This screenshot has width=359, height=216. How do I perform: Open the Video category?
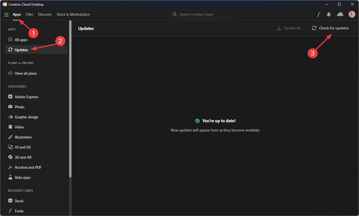point(36,127)
